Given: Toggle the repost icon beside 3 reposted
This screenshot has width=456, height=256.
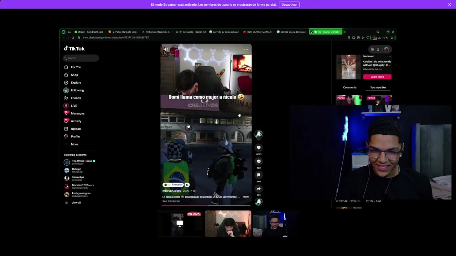Looking at the screenshot, I should [187, 185].
